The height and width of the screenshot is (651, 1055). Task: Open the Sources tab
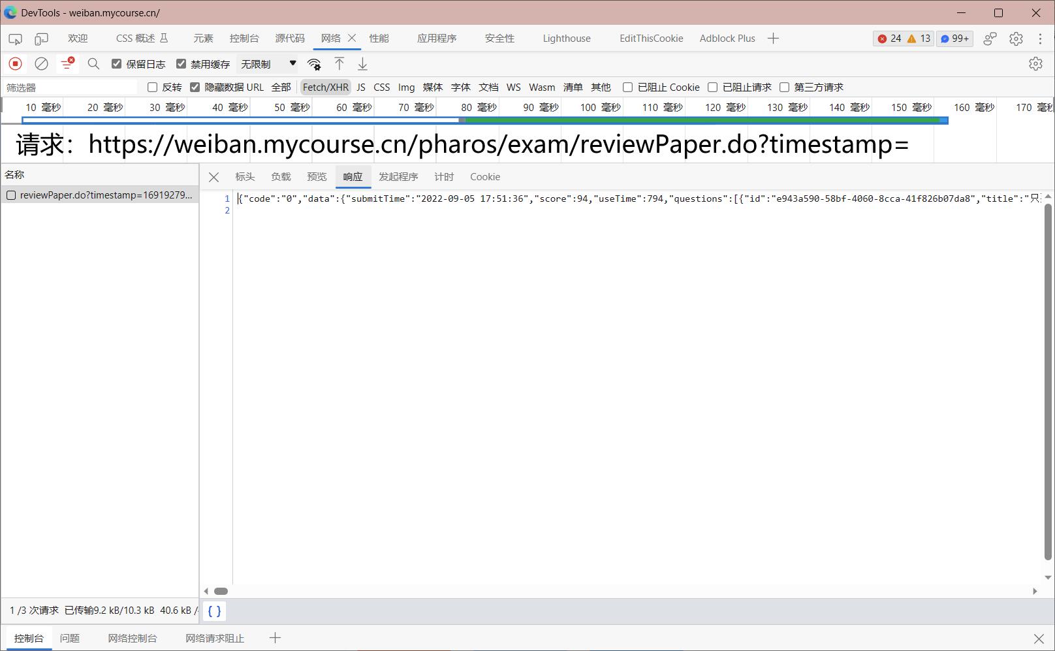coord(290,39)
